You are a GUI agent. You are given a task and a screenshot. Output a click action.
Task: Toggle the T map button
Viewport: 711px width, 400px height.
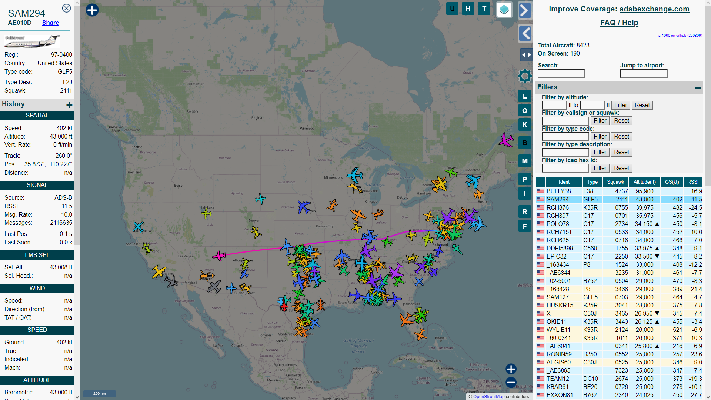click(484, 9)
